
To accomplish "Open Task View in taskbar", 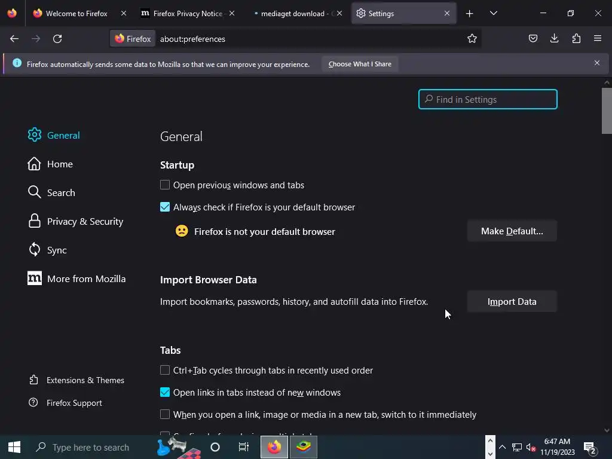I will 244,447.
